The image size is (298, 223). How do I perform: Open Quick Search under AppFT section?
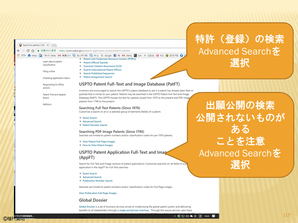tap(90, 173)
